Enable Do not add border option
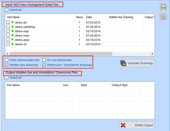This screenshot has width=170, height=131. pyautogui.click(x=44, y=60)
